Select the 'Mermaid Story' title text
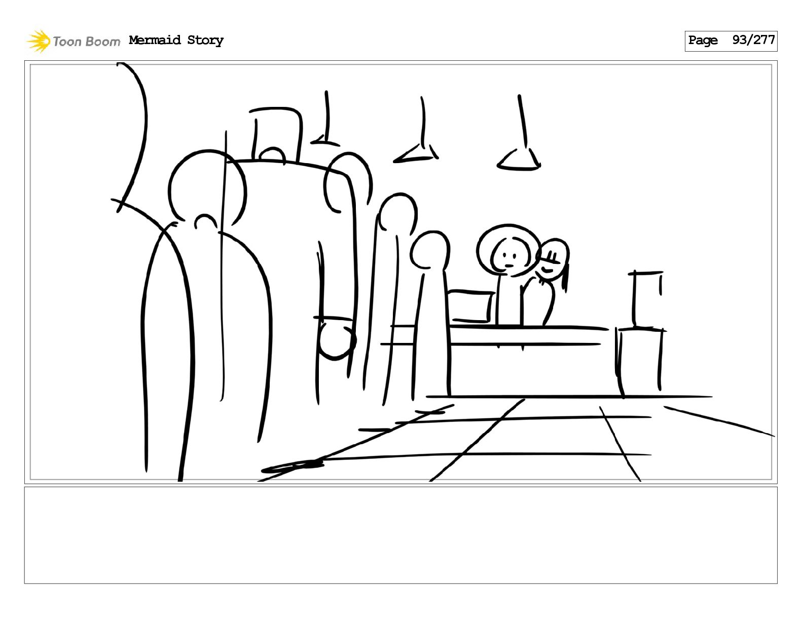Image resolution: width=803 pixels, height=620 pixels. (x=176, y=40)
